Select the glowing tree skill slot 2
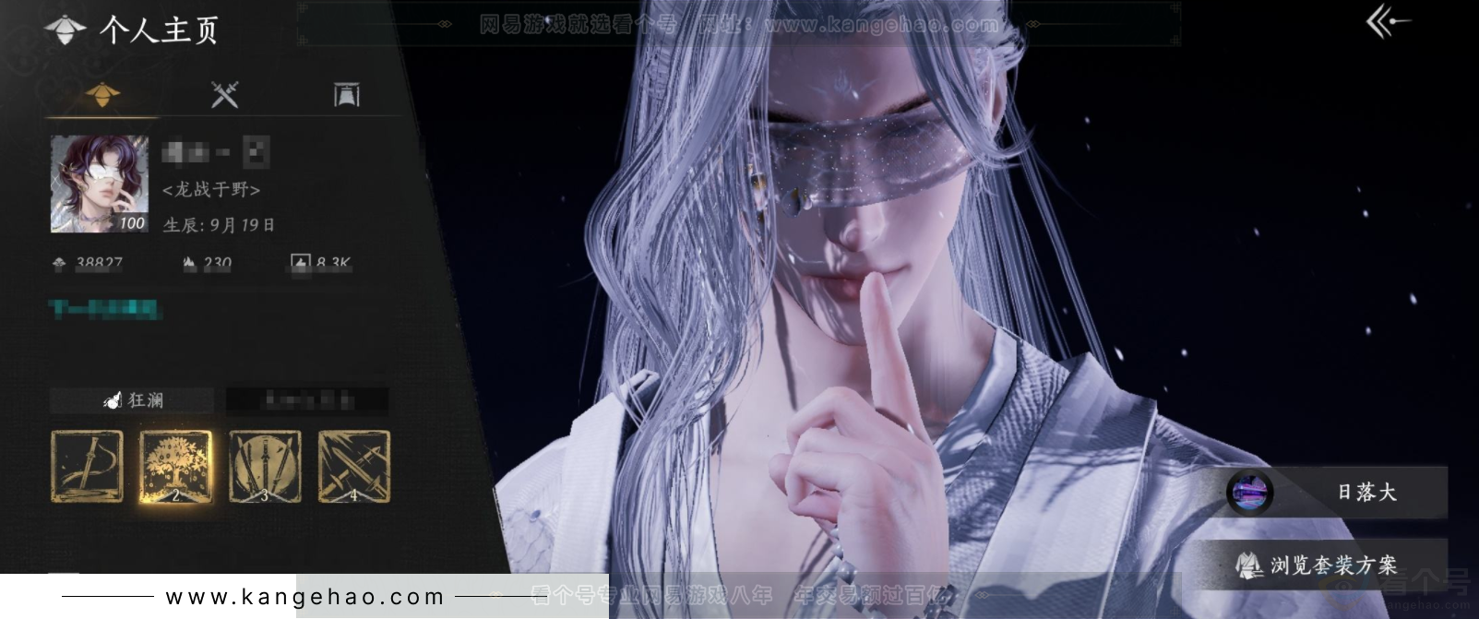Image resolution: width=1479 pixels, height=619 pixels. 175,467
